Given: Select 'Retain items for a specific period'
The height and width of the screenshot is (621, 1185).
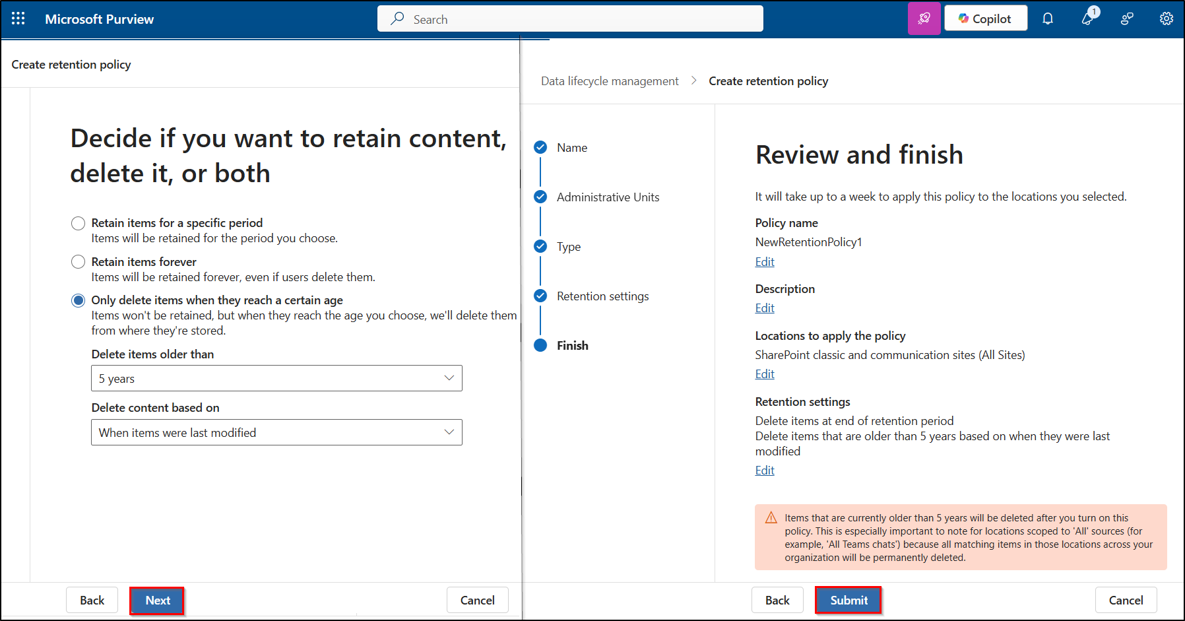Looking at the screenshot, I should pos(78,223).
